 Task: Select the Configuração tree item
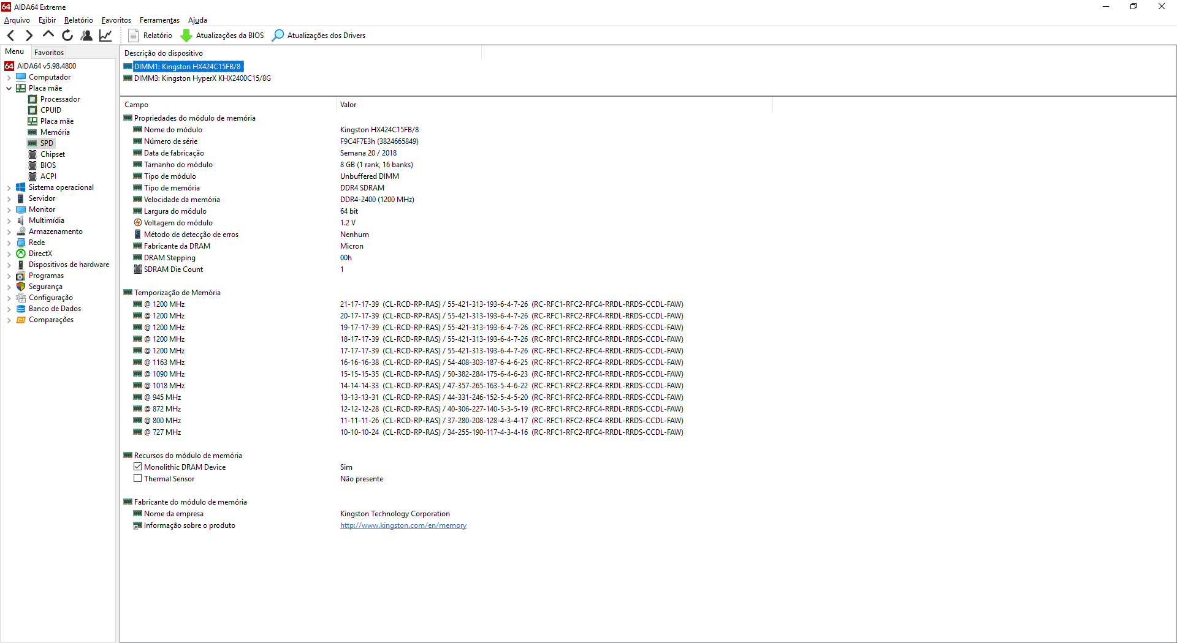pos(51,298)
